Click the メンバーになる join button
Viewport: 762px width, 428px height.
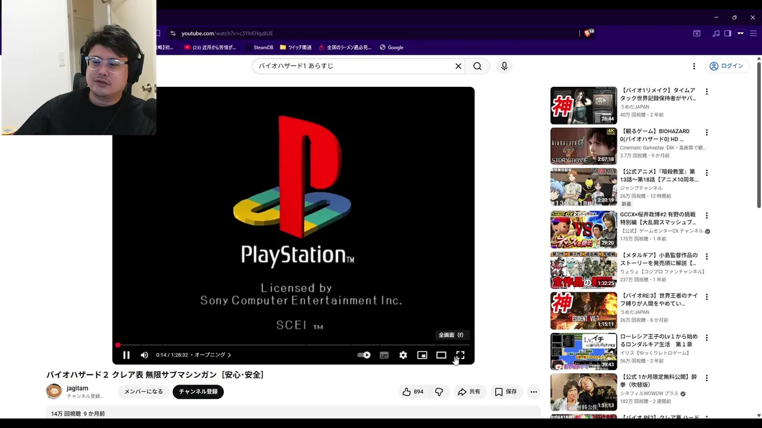(x=143, y=392)
